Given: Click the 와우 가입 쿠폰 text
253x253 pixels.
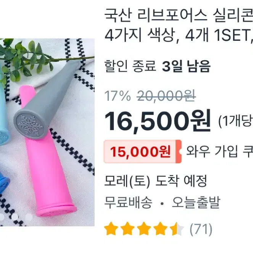Looking at the screenshot, I should pyautogui.click(x=219, y=151).
